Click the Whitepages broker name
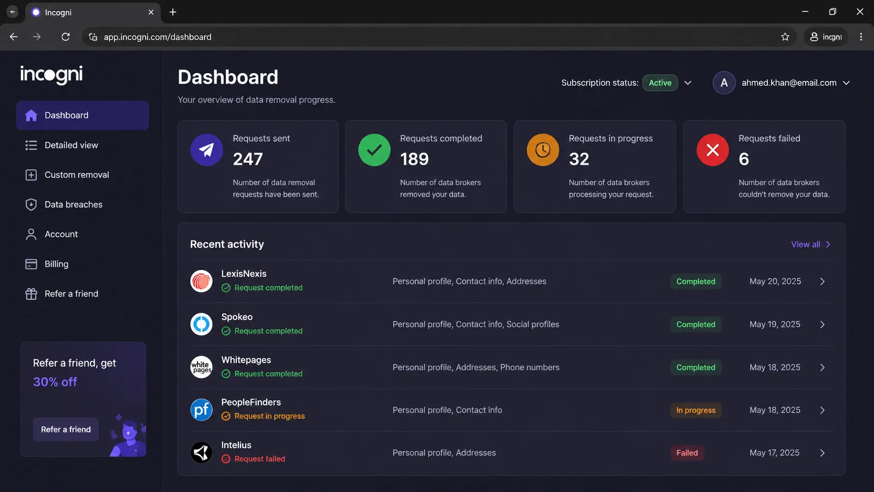874x492 pixels. [x=246, y=360]
